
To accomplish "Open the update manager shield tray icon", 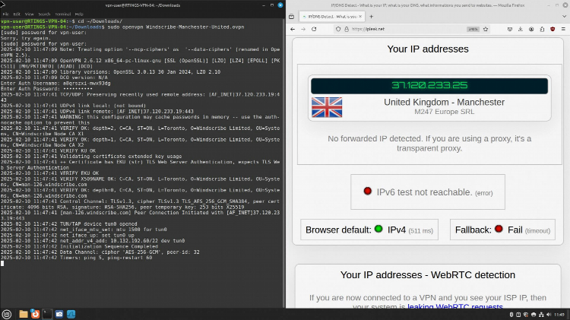I will (526, 315).
